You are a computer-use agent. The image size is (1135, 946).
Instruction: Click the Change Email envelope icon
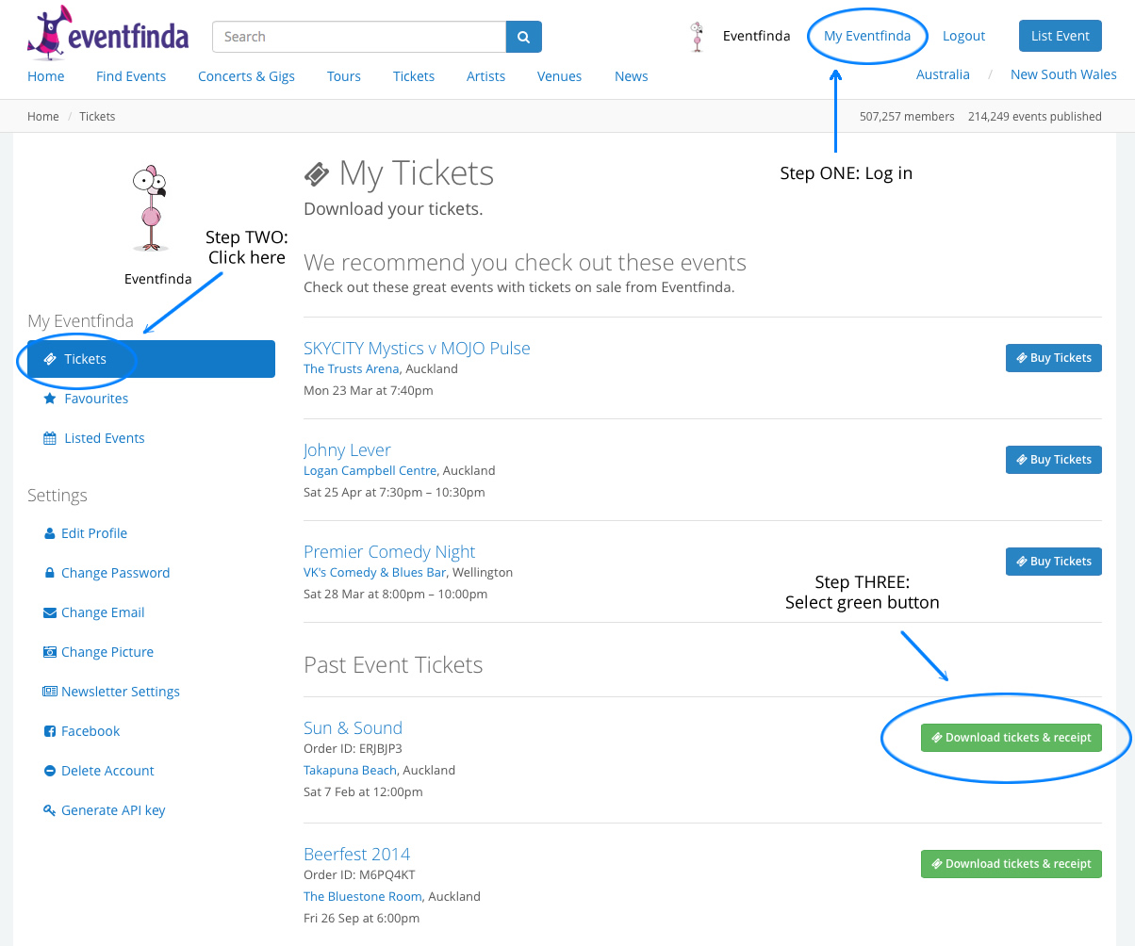click(x=50, y=612)
